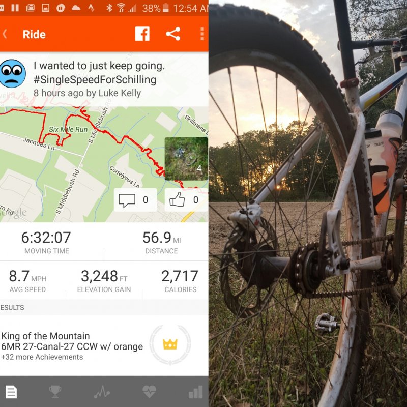Image resolution: width=407 pixels, height=407 pixels.
Task: Open Luke Kelly's profile avatar
Action: pyautogui.click(x=12, y=74)
